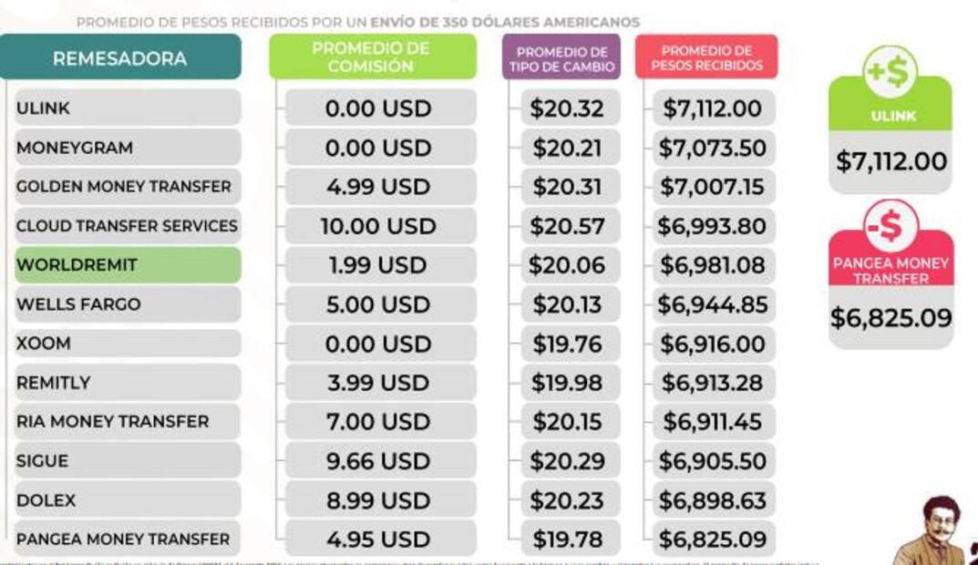Click the pink PROMEDIO DE PESOS RECIBIDOS header

[x=706, y=57]
